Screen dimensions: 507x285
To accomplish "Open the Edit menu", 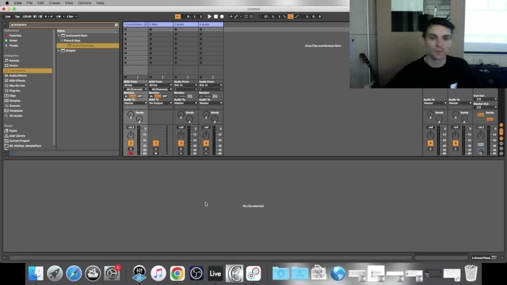I will point(40,2).
